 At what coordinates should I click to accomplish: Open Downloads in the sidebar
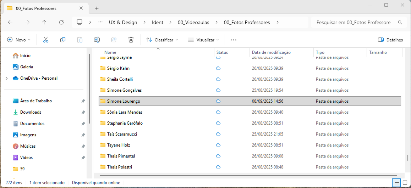pyautogui.click(x=31, y=112)
